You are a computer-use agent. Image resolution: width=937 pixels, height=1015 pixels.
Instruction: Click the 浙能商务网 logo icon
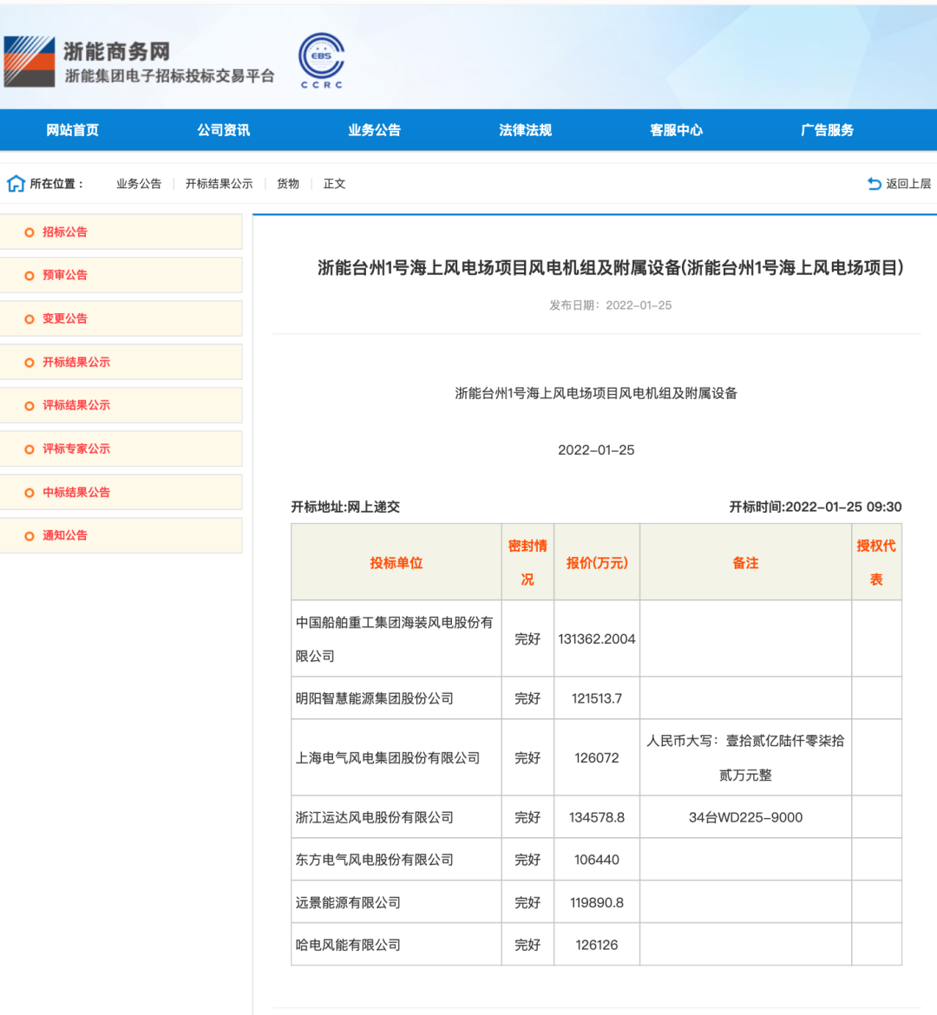pyautogui.click(x=29, y=62)
